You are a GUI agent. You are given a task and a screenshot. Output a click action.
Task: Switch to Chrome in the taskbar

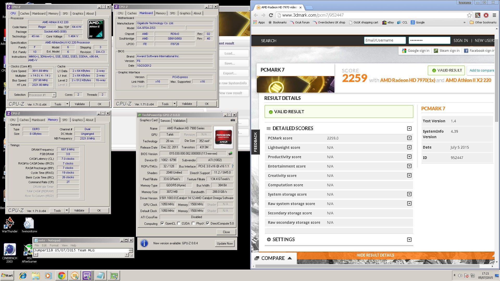pyautogui.click(x=61, y=276)
